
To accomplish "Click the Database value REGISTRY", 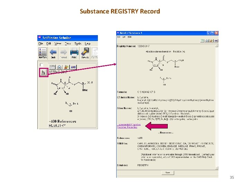I will click(x=143, y=165).
